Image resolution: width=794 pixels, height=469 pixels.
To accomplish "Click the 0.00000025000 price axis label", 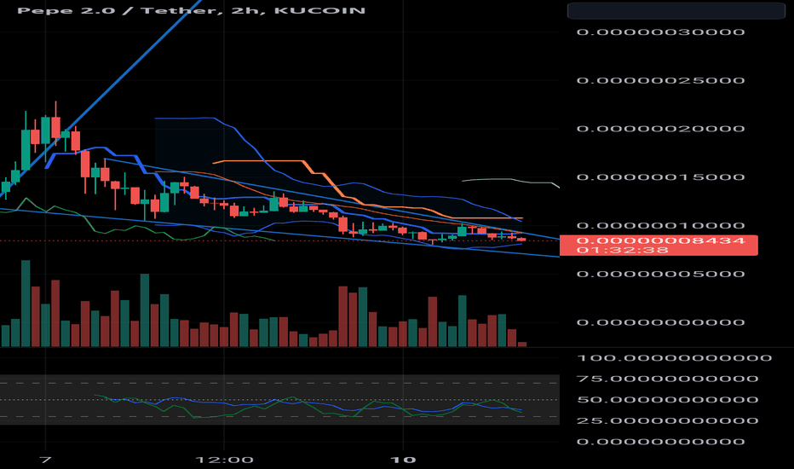I will click(x=660, y=81).
